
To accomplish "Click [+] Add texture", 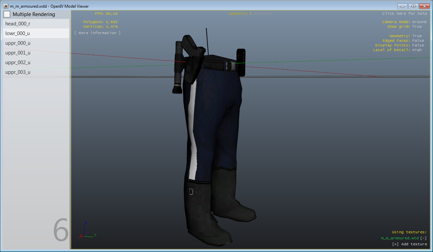I will (409, 244).
